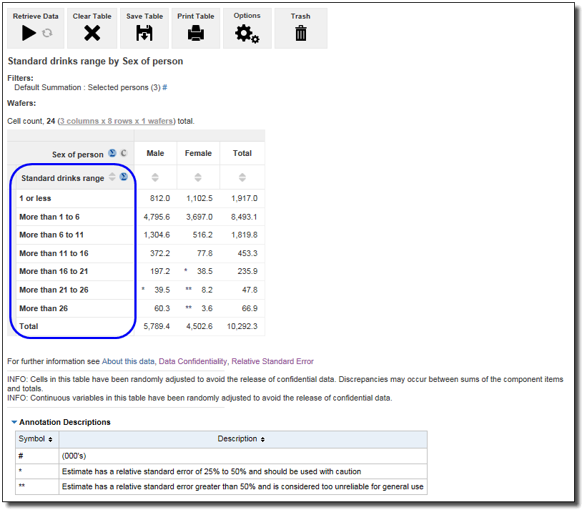Click the Trash bin icon

point(300,33)
